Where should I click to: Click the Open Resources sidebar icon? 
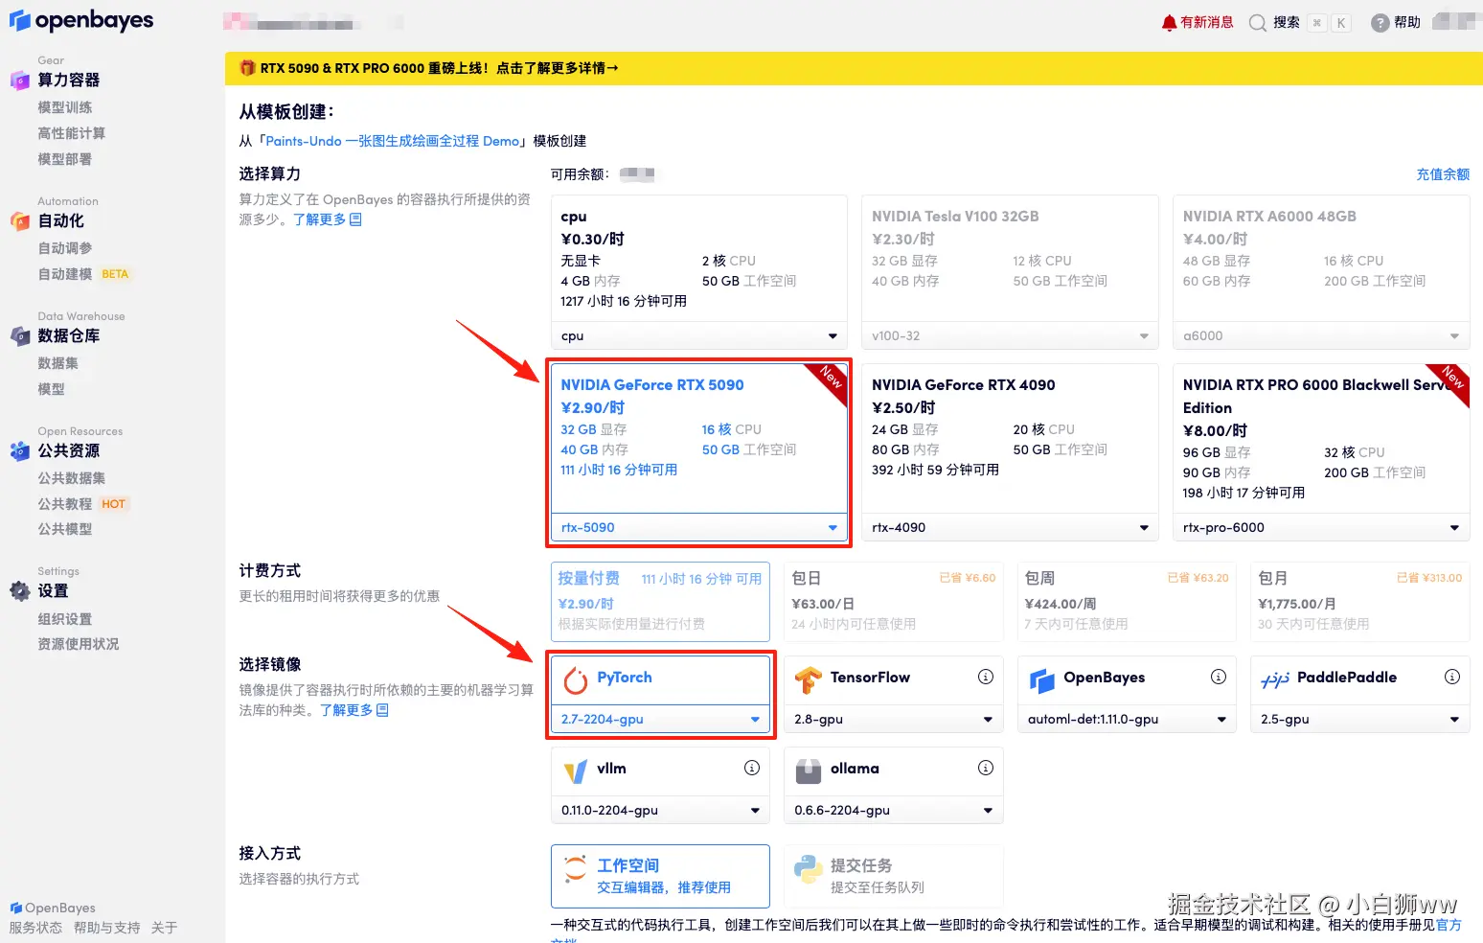[x=20, y=451]
